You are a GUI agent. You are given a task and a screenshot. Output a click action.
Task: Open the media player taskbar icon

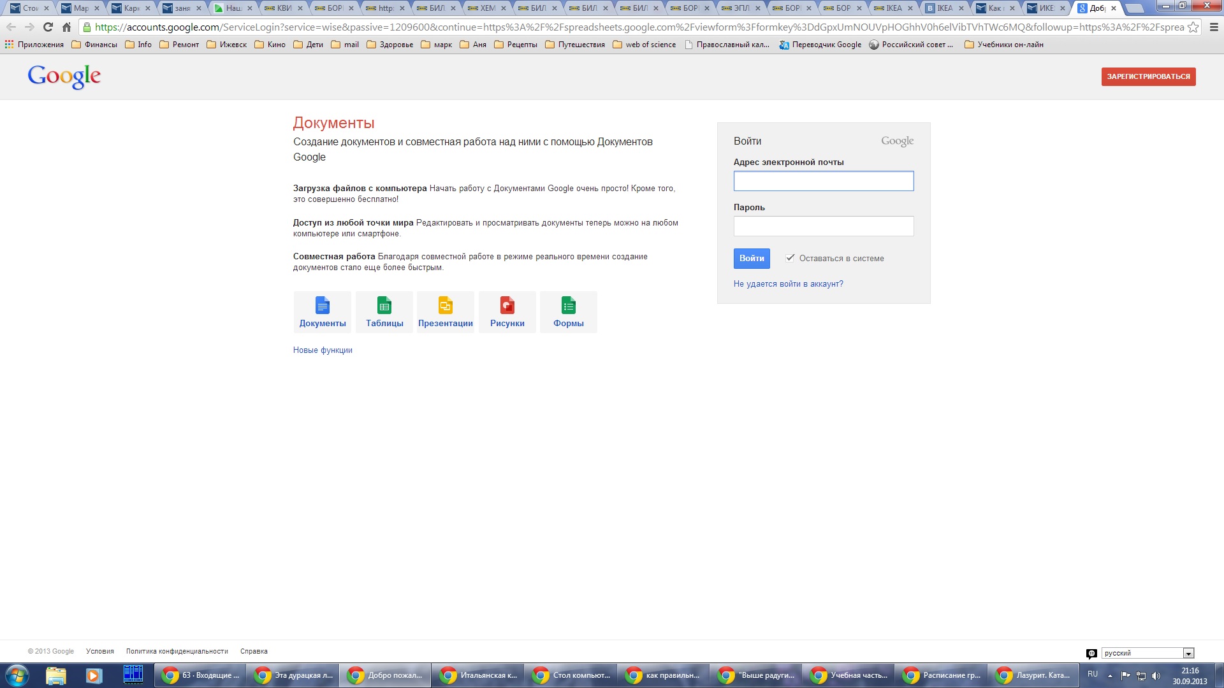(x=94, y=675)
